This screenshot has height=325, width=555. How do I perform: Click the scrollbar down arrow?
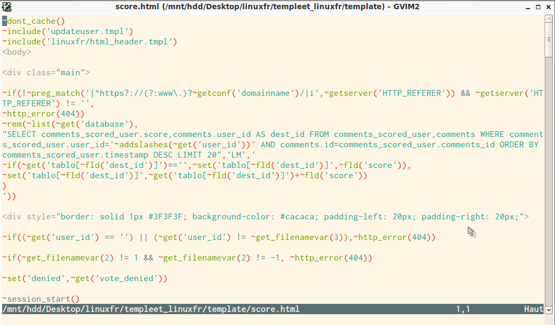pos(550,309)
